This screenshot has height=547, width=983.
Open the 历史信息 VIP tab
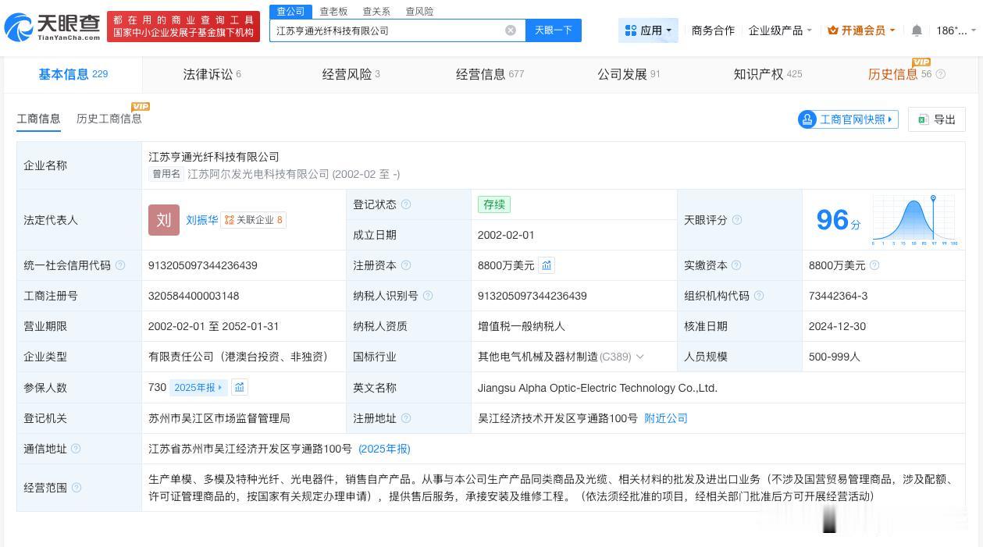899,74
